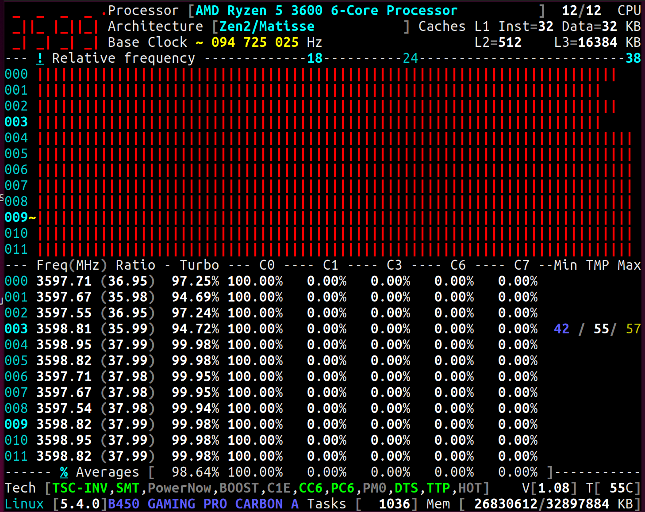Click the TTP technology flag
645x512 pixels.
pos(438,488)
